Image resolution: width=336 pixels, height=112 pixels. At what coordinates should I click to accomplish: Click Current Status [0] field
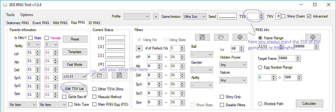(x=115, y=64)
